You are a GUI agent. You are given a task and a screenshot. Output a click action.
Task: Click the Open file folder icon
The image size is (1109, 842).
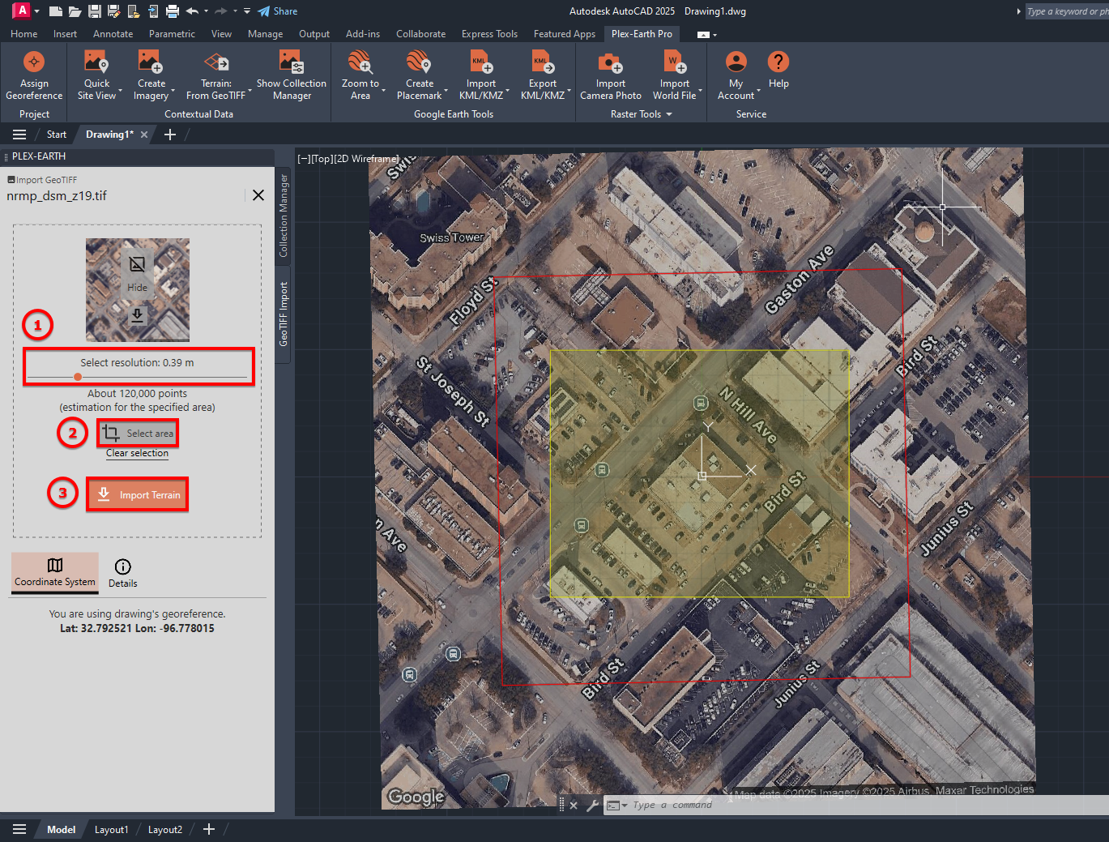tap(75, 11)
